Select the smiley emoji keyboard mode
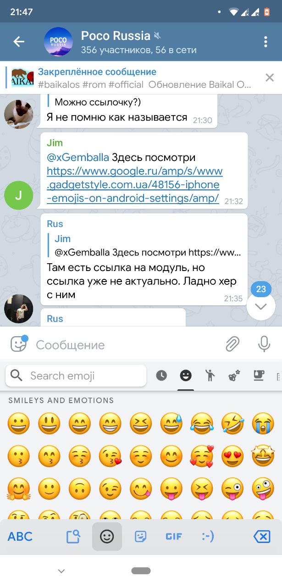Viewport: 282px width, 587px height. coord(107,536)
